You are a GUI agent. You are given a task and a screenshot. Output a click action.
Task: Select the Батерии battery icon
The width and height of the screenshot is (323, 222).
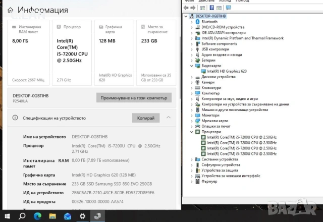click(197, 60)
